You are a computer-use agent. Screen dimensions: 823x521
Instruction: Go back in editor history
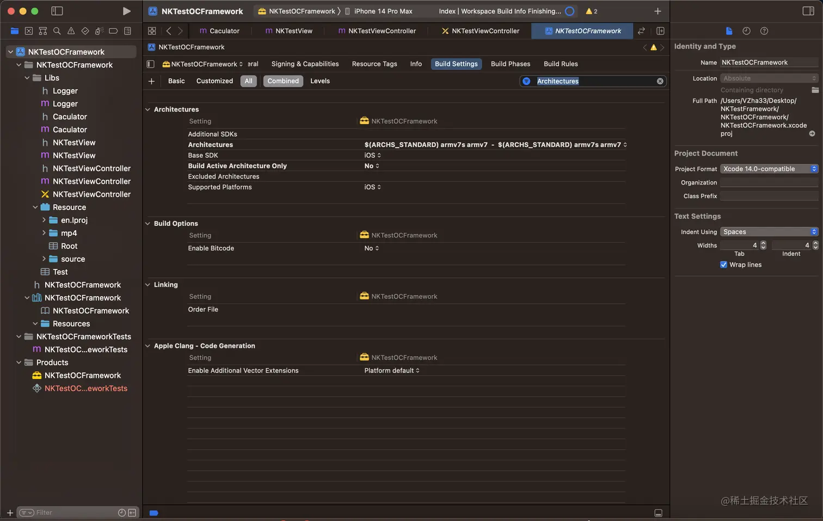click(169, 31)
